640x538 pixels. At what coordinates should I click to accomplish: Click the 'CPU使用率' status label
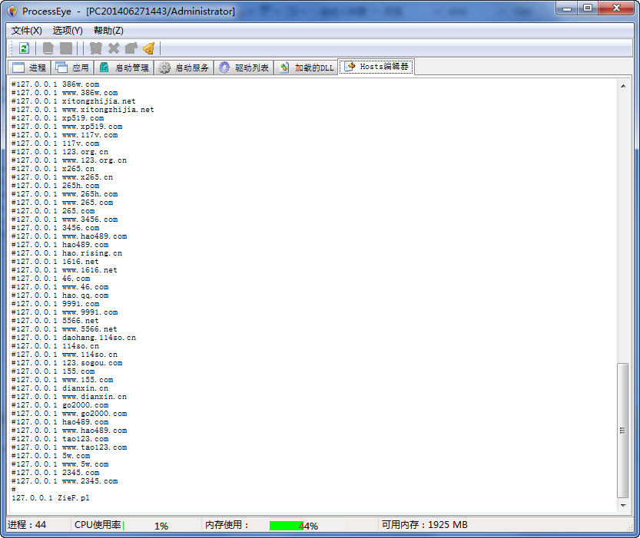98,525
